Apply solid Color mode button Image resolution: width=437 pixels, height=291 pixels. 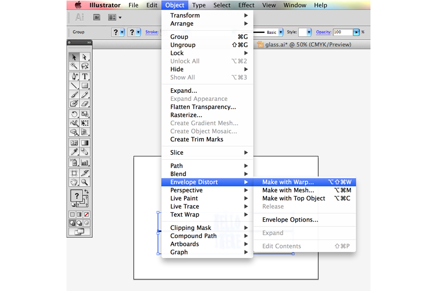point(72,214)
